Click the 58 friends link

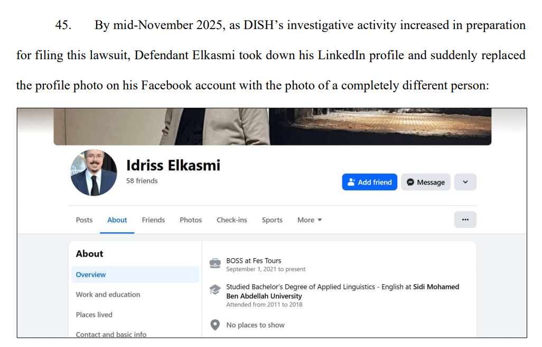point(142,181)
